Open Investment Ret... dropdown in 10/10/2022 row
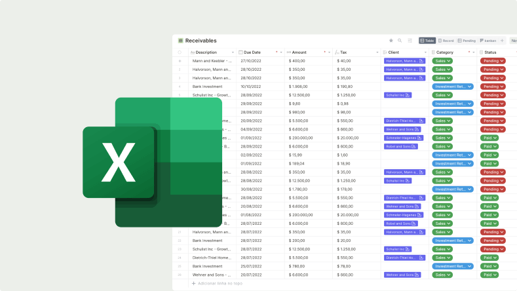 (x=453, y=87)
